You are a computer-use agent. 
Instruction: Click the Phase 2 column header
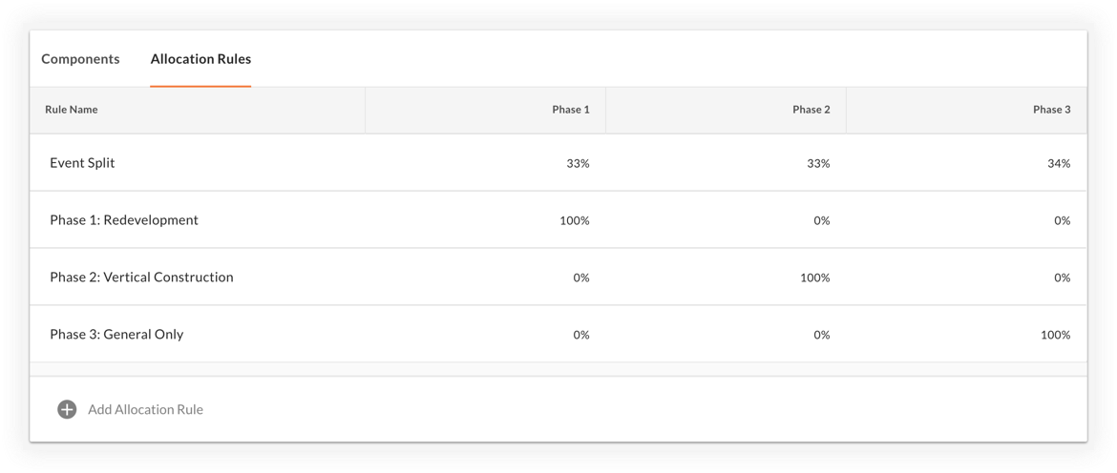(811, 110)
